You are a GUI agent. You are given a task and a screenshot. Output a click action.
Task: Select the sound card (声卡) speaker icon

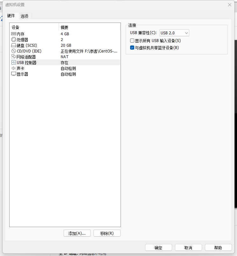click(x=14, y=68)
